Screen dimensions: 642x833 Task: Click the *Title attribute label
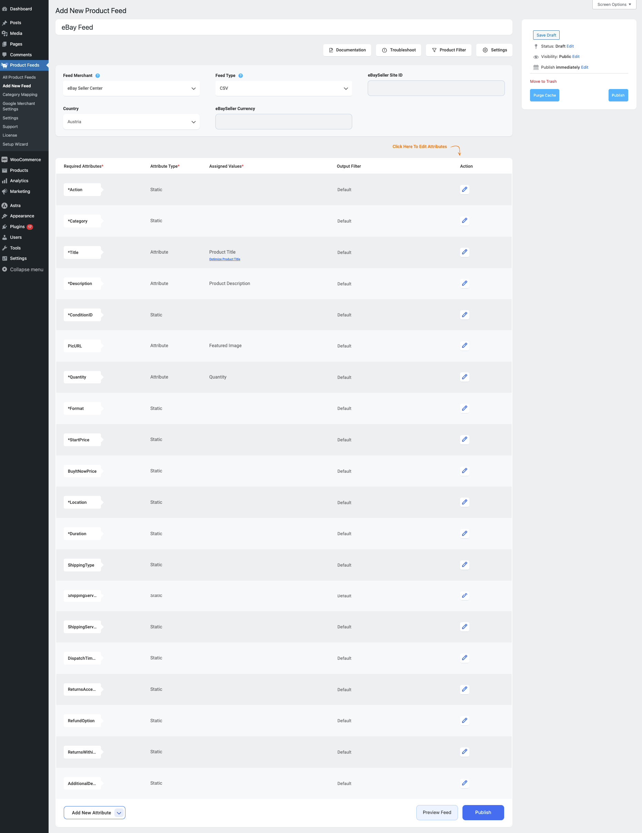click(x=82, y=253)
